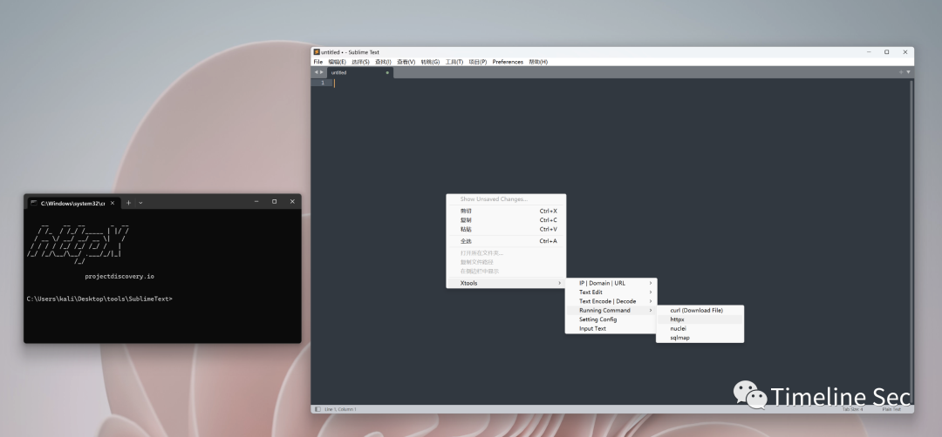Run the nuclei command
Screen dimensions: 942x437
(x=700, y=328)
